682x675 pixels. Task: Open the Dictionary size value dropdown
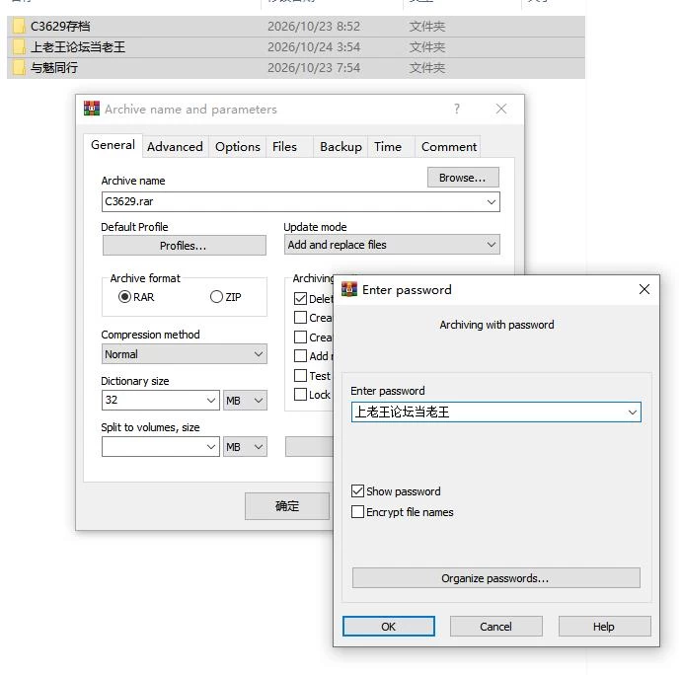click(211, 400)
